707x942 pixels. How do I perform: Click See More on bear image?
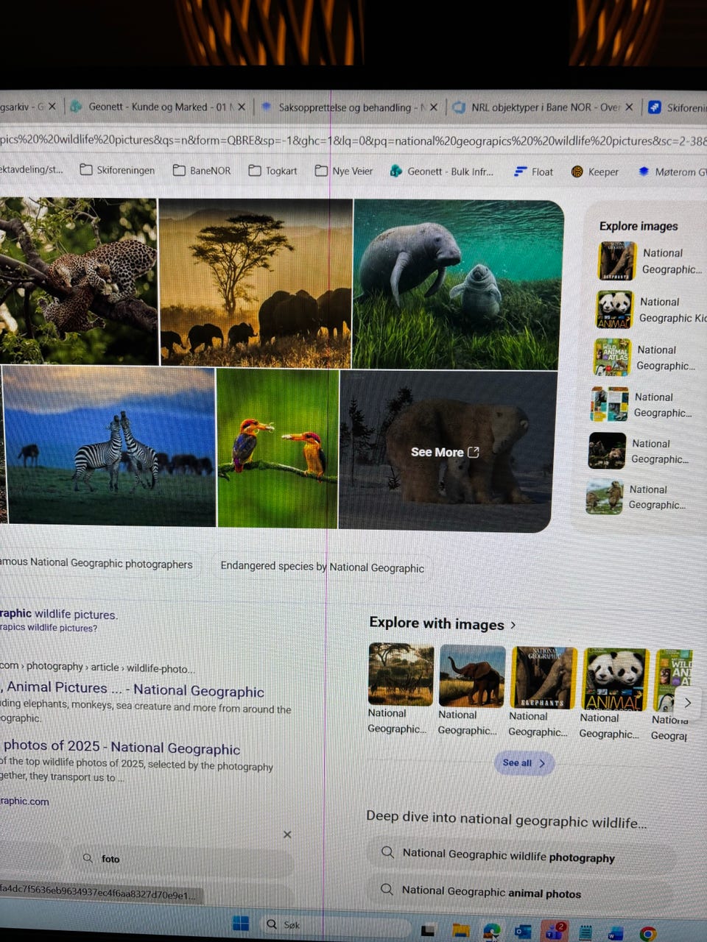click(445, 452)
